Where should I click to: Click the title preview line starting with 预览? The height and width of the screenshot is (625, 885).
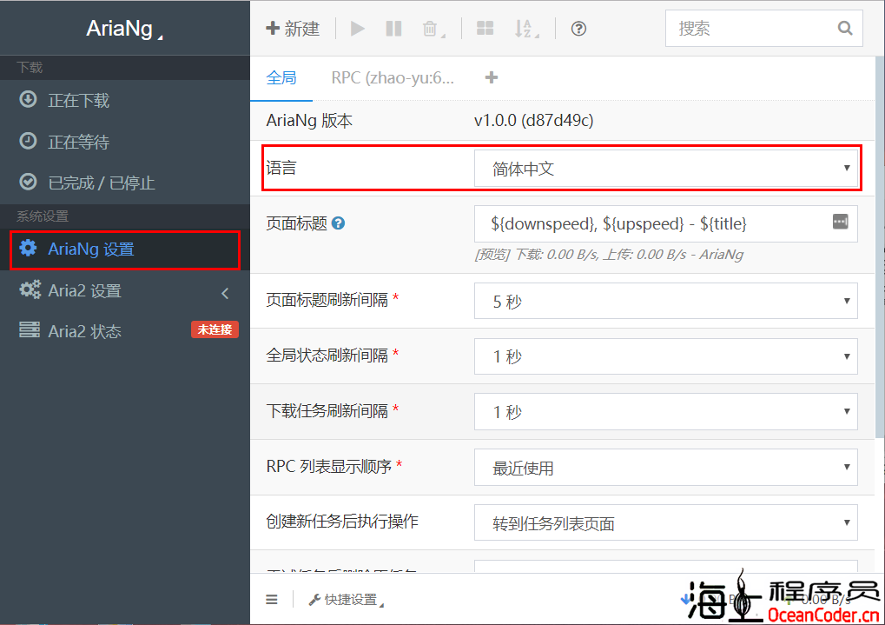(609, 255)
